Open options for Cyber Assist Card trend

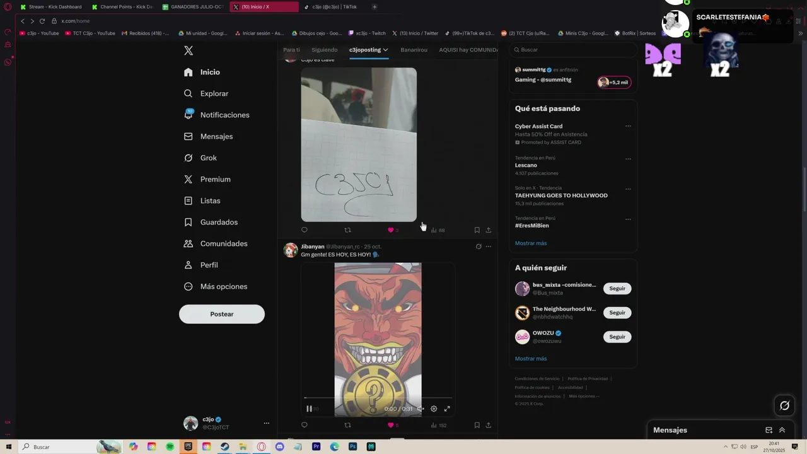pos(628,126)
